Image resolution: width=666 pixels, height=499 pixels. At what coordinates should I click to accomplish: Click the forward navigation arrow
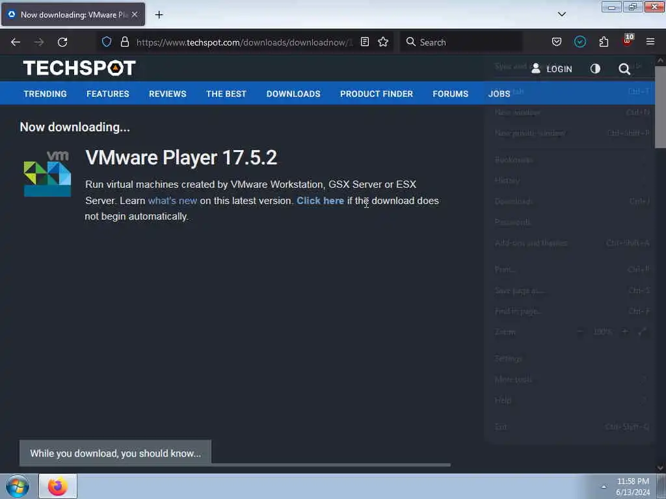(39, 42)
